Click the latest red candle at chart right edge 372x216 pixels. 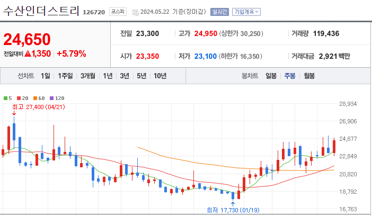pos(334,147)
